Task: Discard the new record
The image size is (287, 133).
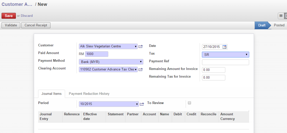Action: (x=27, y=16)
